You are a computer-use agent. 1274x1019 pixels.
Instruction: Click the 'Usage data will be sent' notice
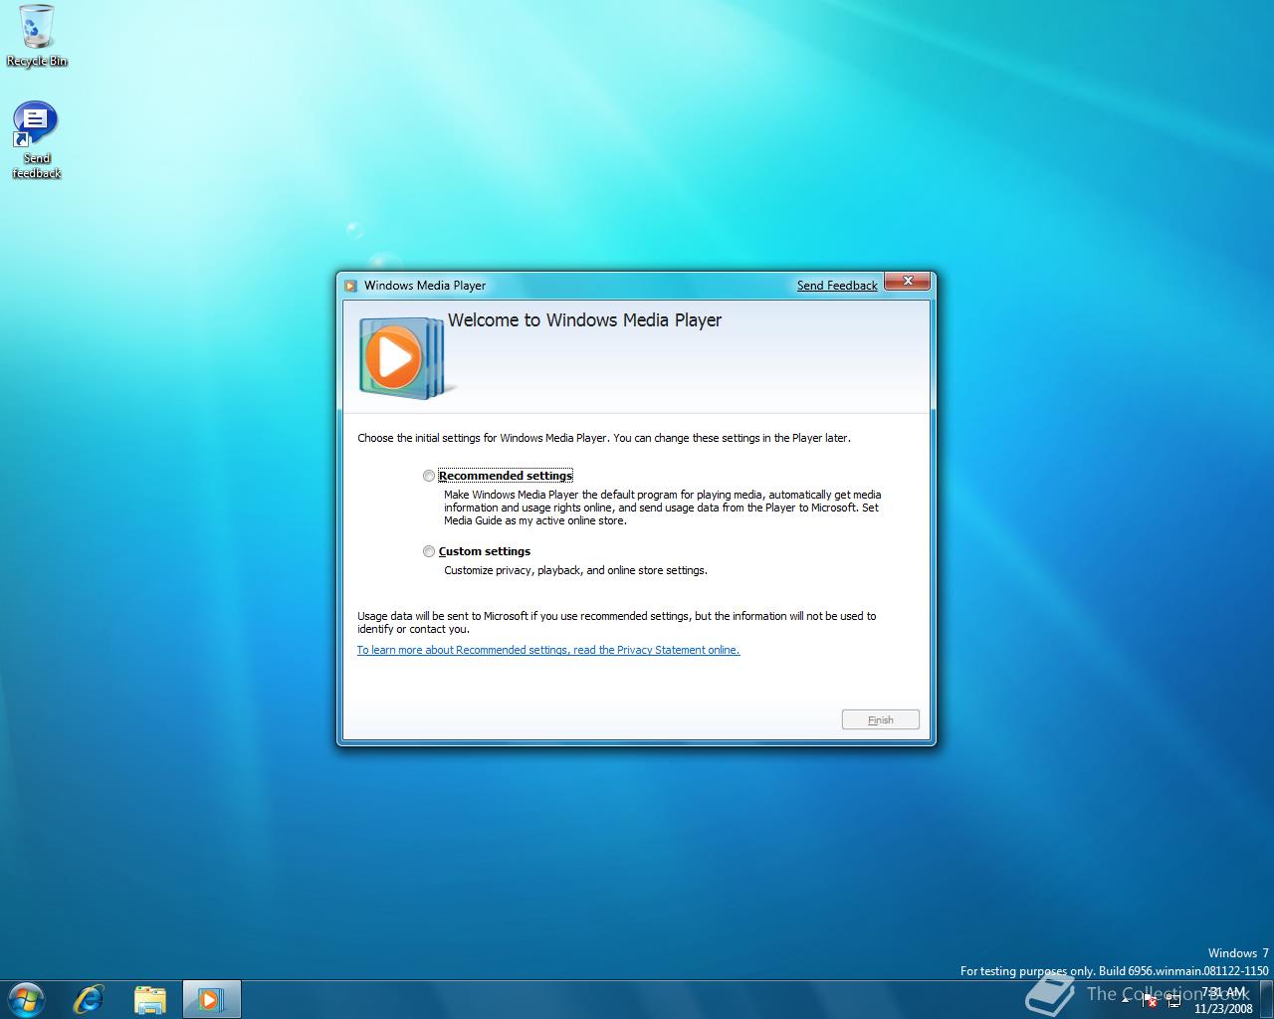pyautogui.click(x=617, y=622)
